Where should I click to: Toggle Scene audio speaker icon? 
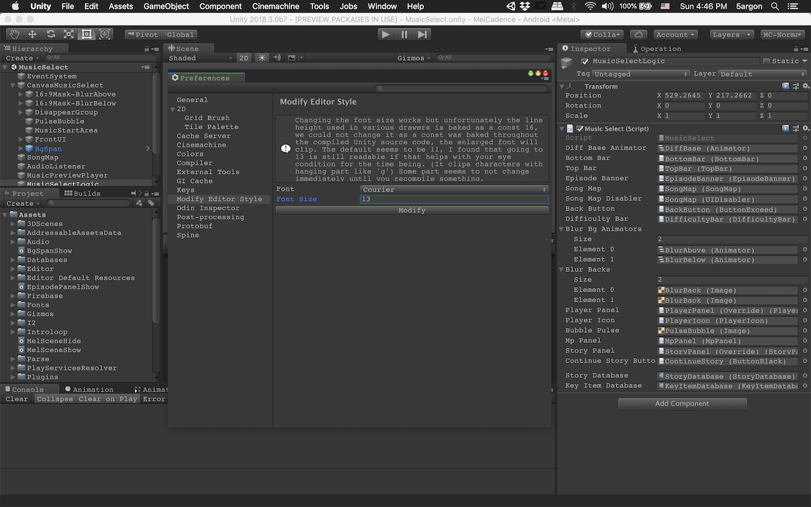click(x=277, y=58)
